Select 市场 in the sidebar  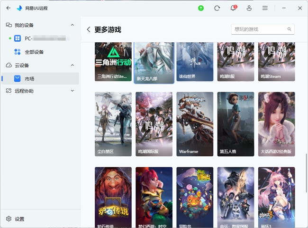pyautogui.click(x=29, y=78)
